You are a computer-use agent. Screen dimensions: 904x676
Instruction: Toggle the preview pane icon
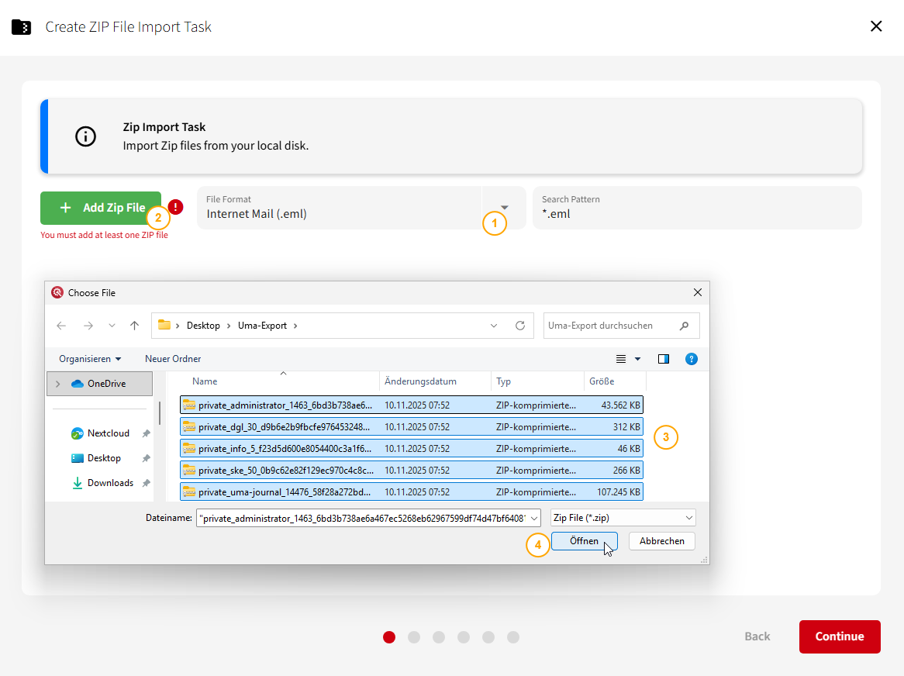[x=663, y=359]
